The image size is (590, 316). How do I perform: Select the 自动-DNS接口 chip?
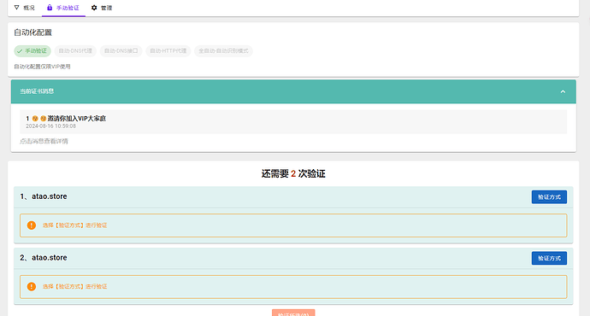(121, 50)
